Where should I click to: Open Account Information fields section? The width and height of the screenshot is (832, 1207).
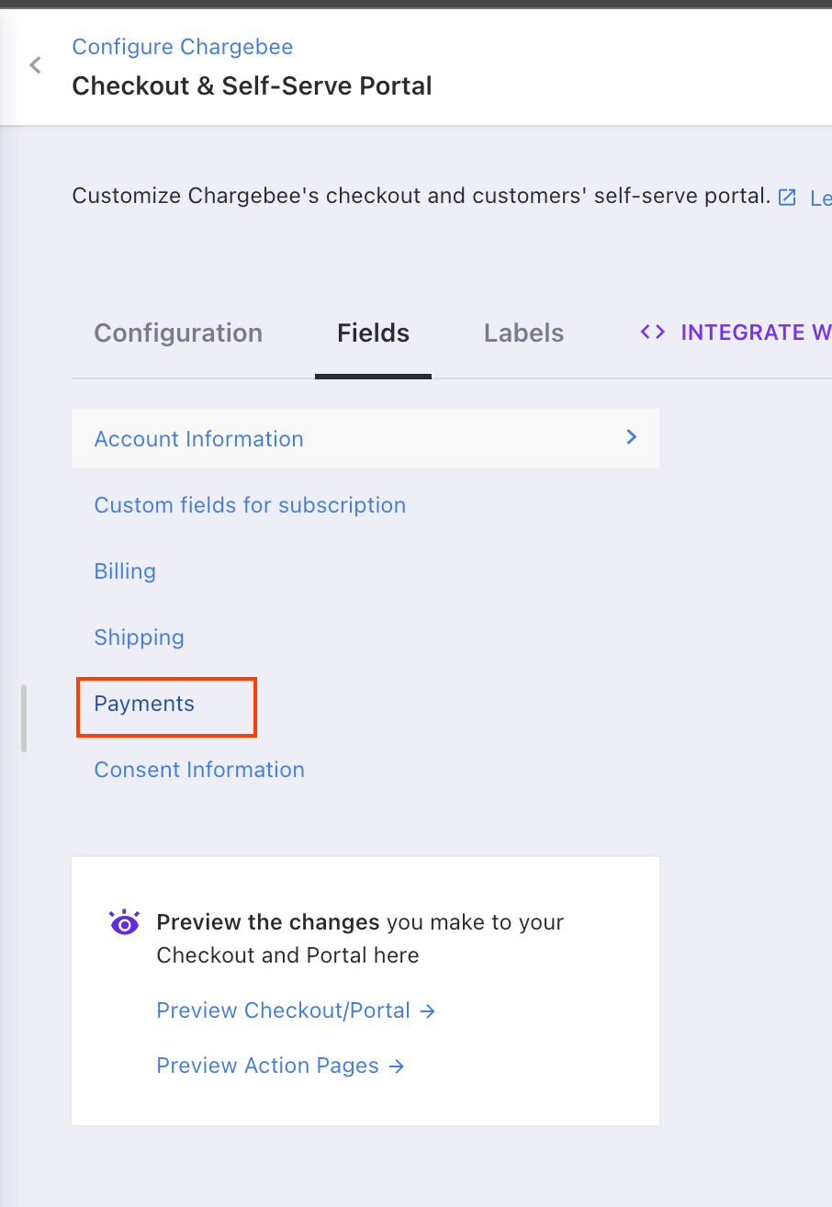(199, 439)
